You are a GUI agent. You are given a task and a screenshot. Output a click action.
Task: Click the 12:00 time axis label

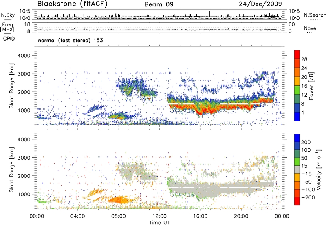[159, 216]
